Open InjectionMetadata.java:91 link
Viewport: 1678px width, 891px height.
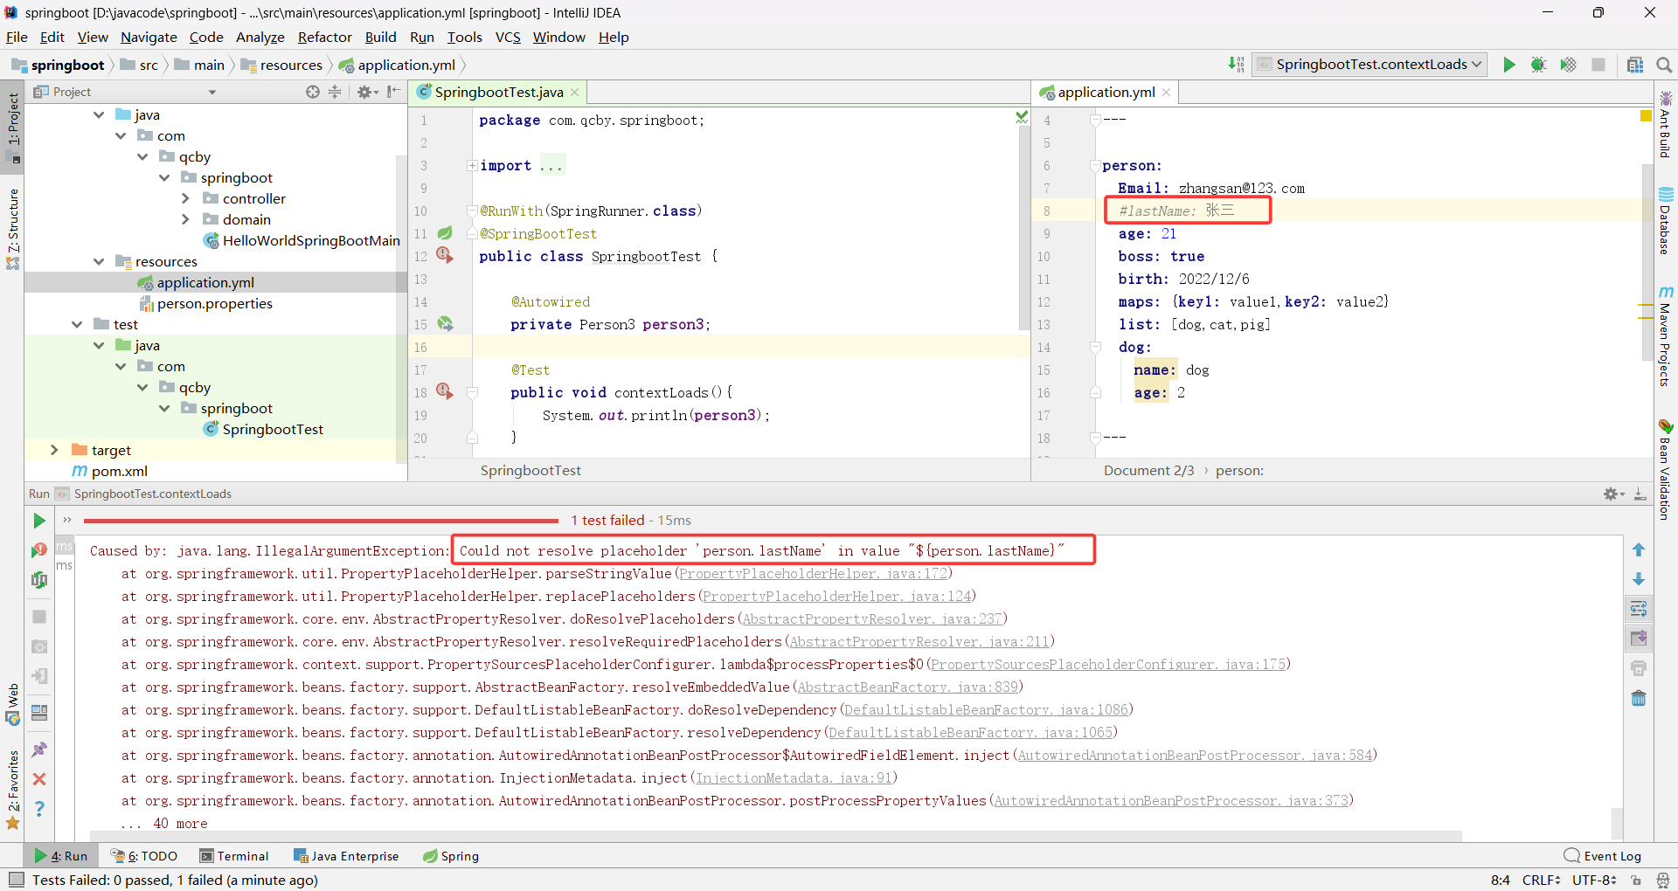tap(794, 778)
